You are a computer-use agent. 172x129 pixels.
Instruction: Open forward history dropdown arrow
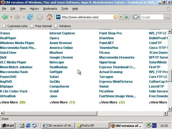coord(24,17)
